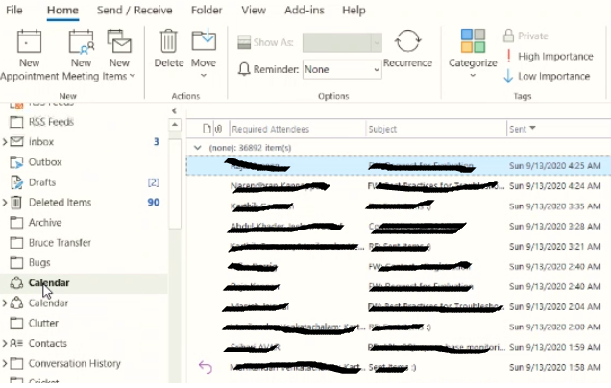611x388 pixels.
Task: Toggle High Importance tag
Action: point(550,56)
